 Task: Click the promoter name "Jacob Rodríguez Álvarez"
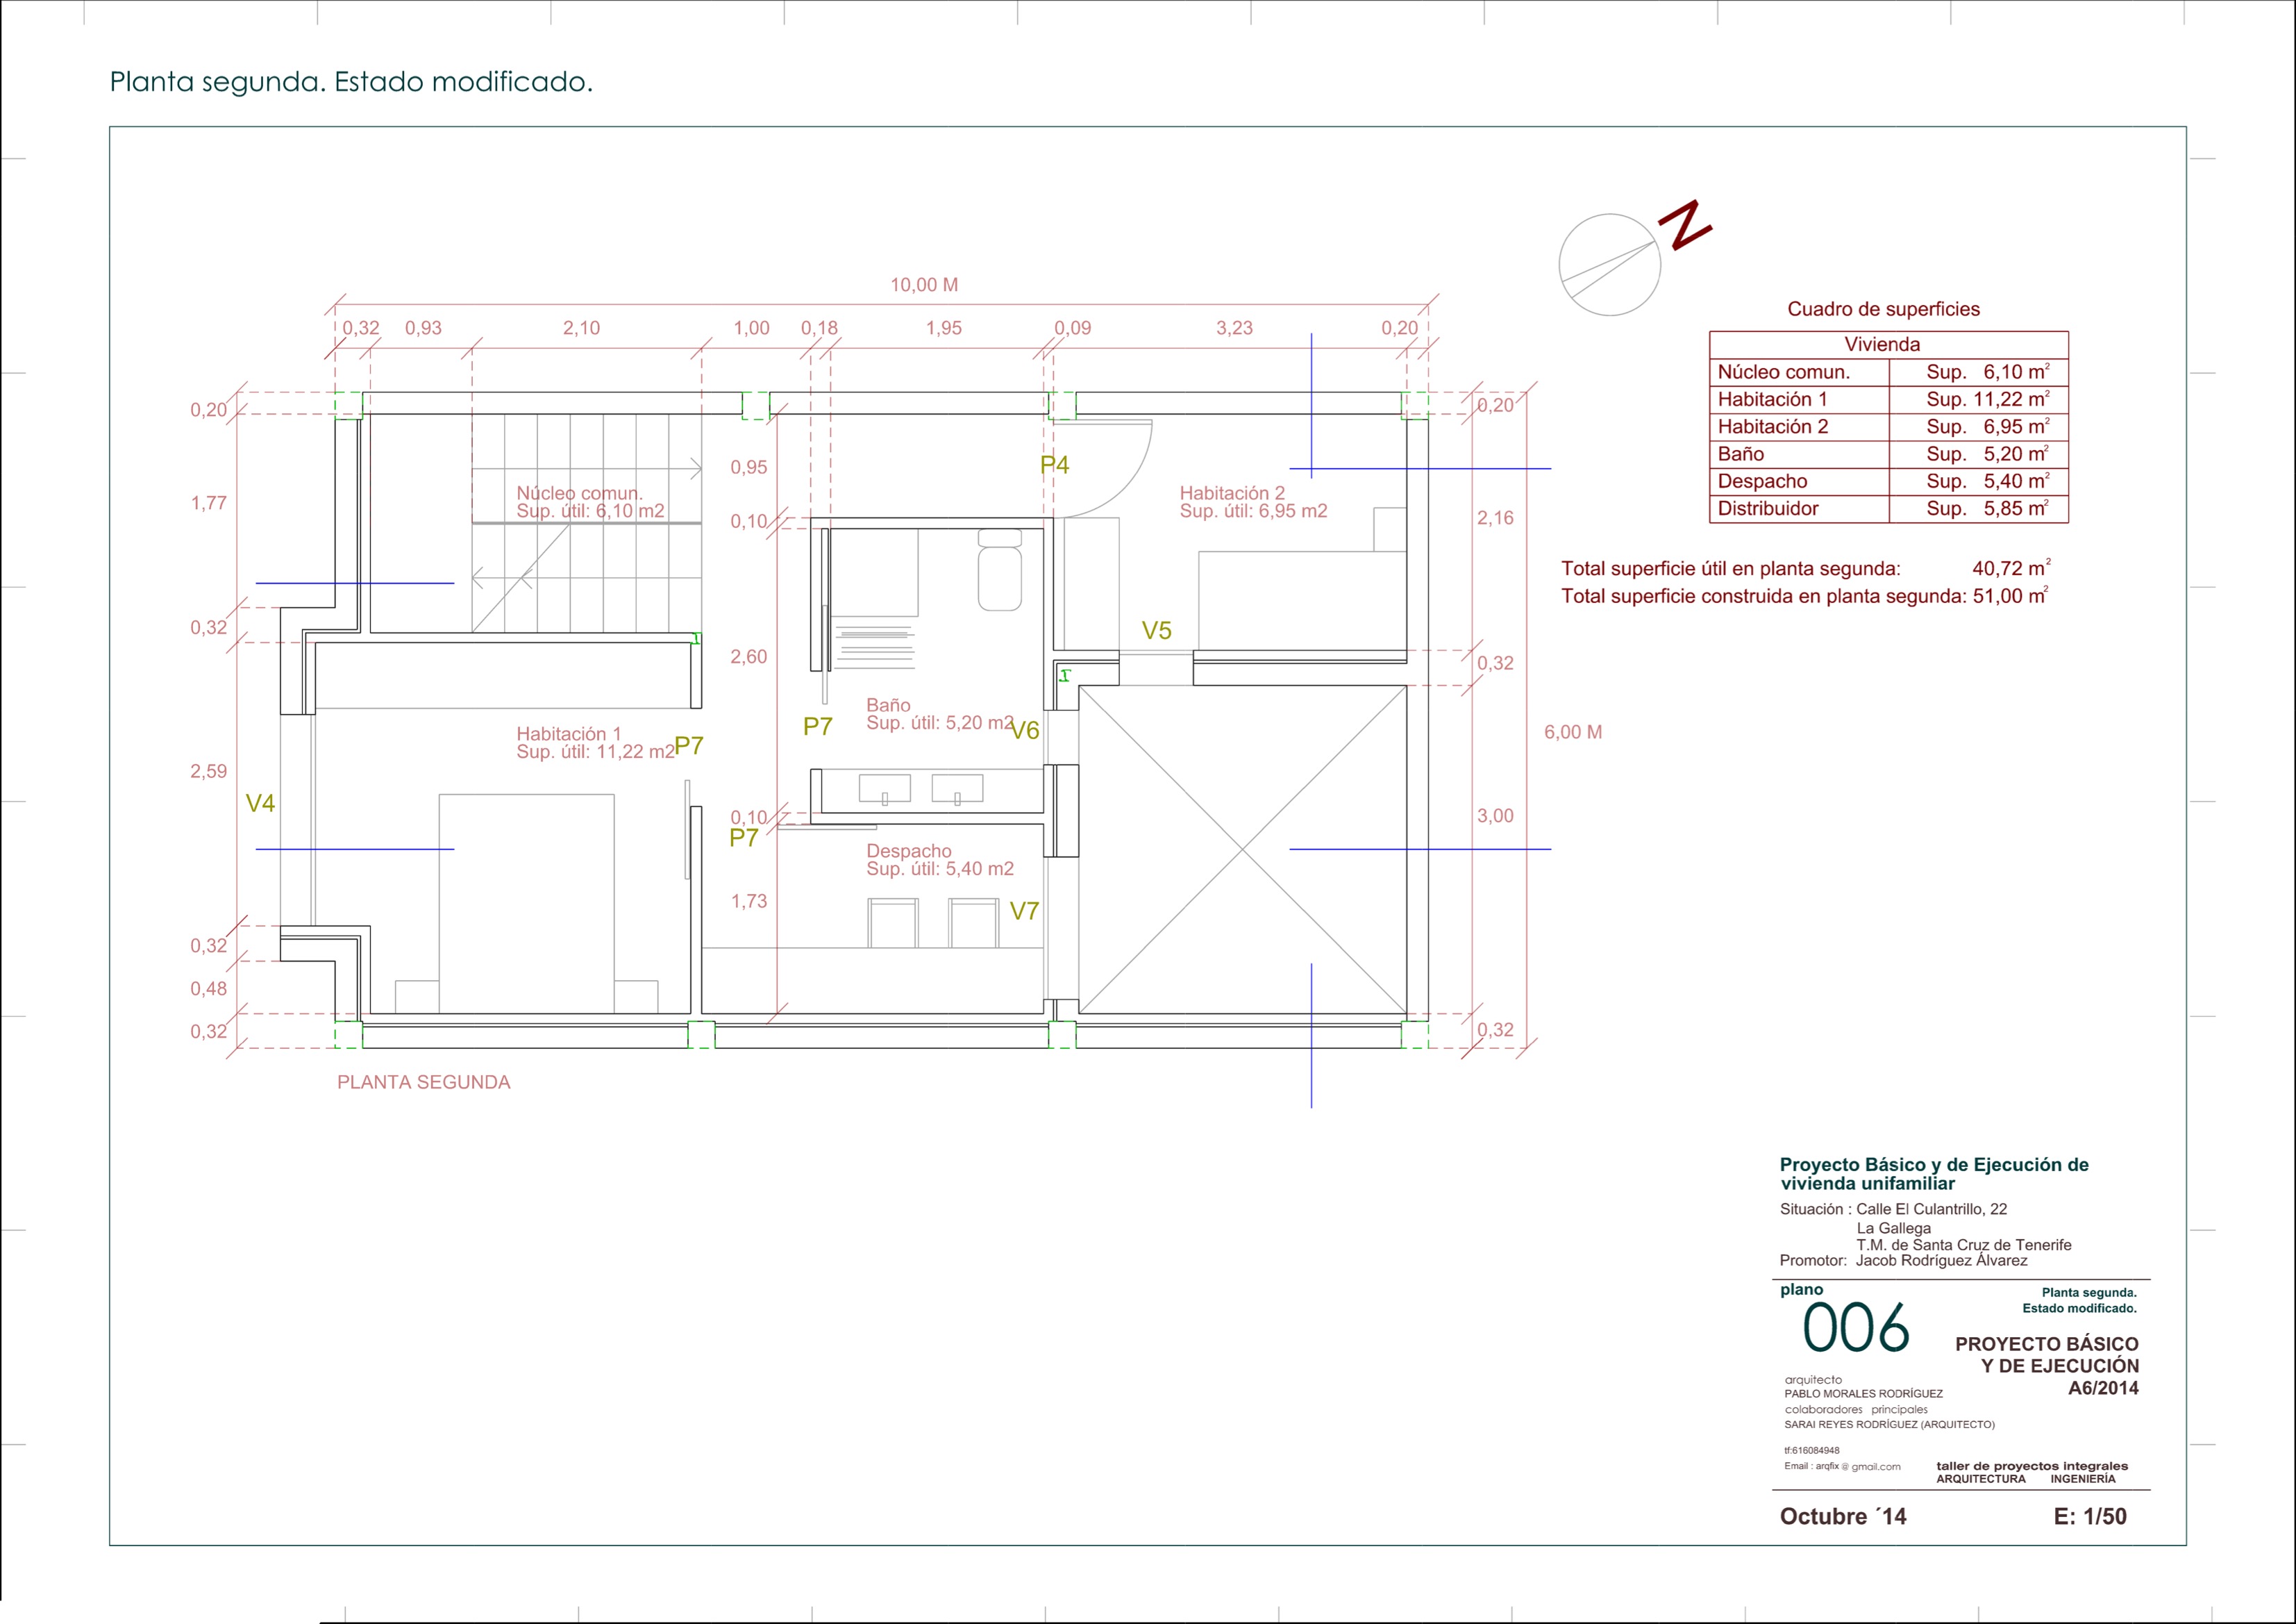coord(1941,1260)
